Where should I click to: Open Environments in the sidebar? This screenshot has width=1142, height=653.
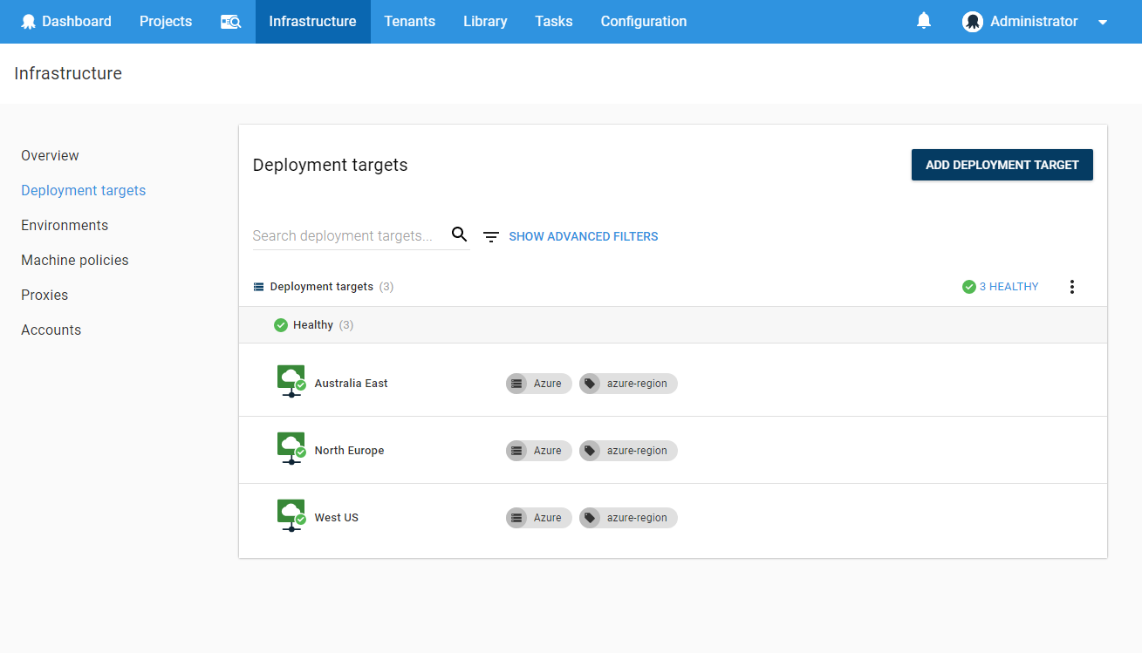[65, 225]
